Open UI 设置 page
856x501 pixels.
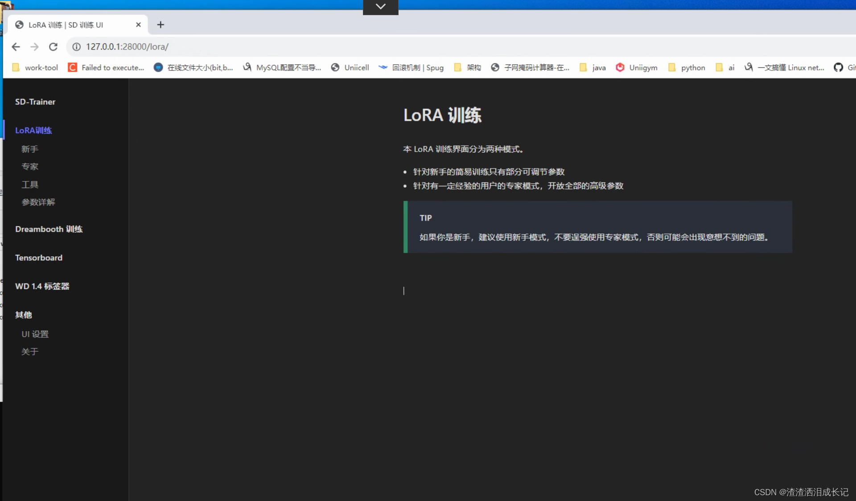point(35,334)
